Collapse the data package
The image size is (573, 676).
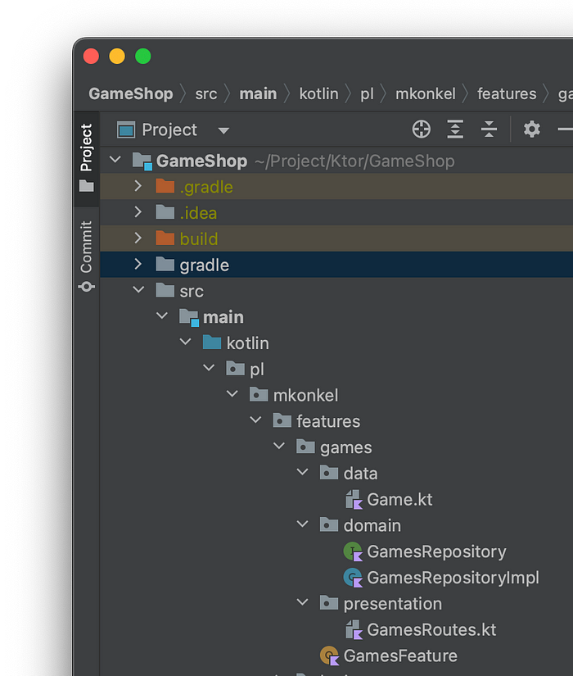302,473
